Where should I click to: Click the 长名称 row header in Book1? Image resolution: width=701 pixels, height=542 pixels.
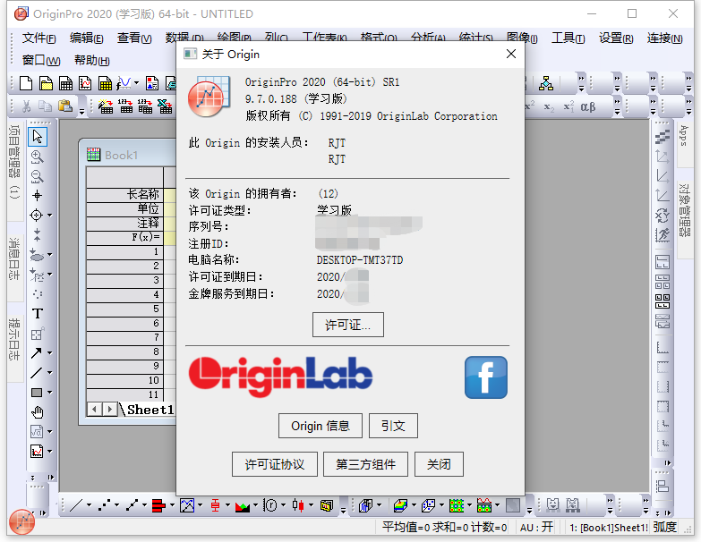124,194
